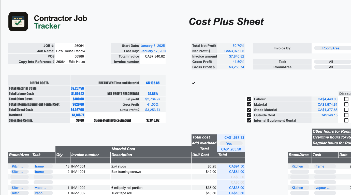Open the vapour task dropdown in right table

tap(325, 188)
